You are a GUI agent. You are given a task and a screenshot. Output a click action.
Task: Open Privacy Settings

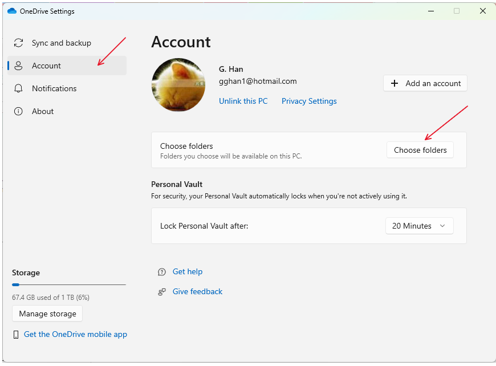[x=309, y=101]
